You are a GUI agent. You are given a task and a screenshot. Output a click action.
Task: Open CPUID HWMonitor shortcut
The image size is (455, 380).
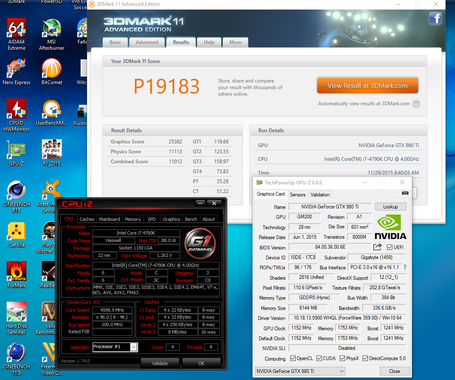(x=17, y=115)
